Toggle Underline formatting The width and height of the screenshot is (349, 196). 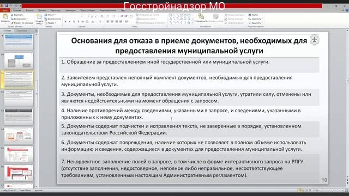click(74, 22)
